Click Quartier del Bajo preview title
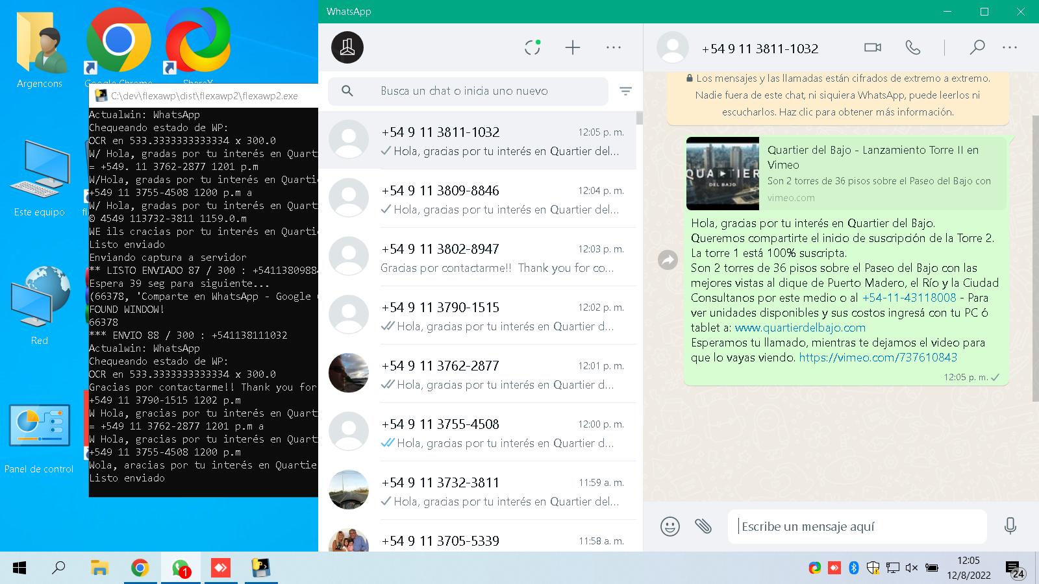Viewport: 1039px width, 584px height. point(873,158)
